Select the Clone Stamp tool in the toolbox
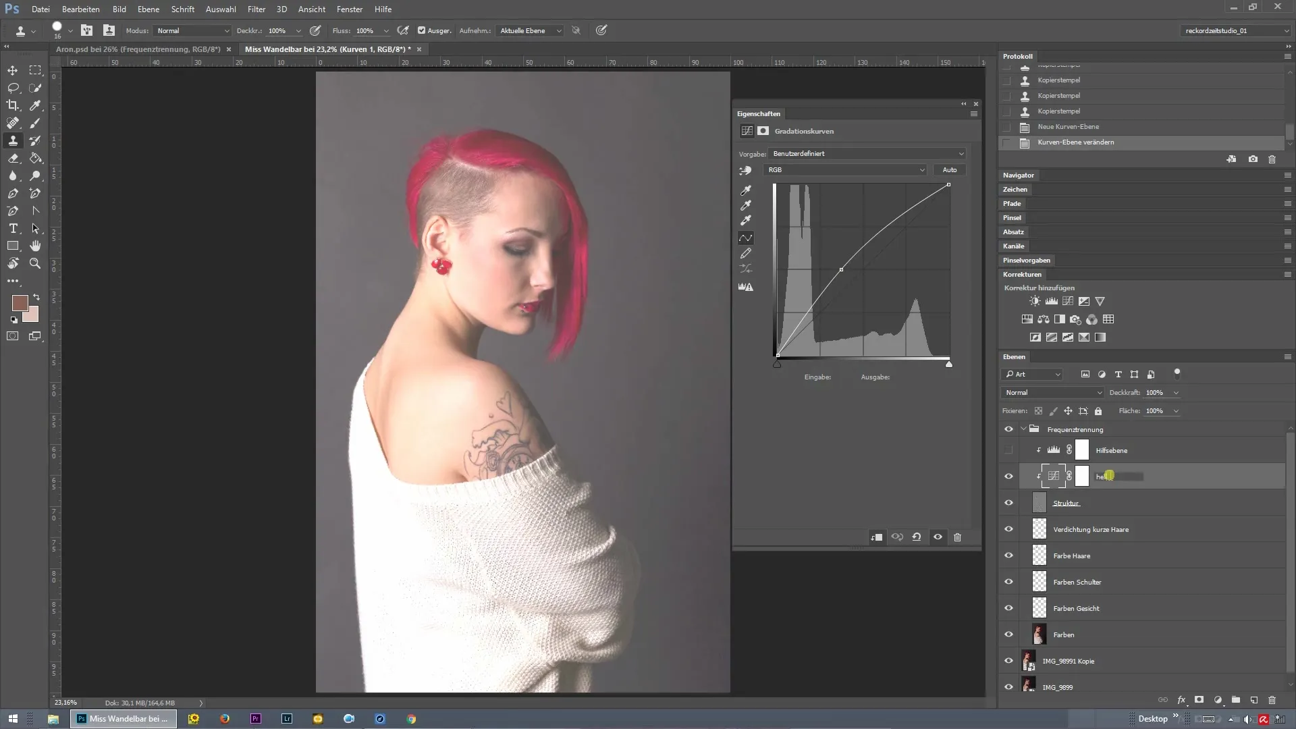 [13, 140]
